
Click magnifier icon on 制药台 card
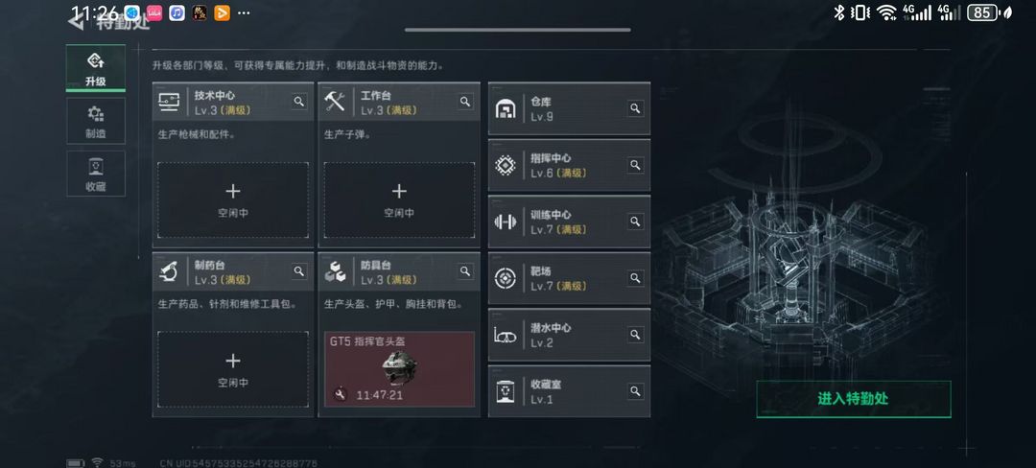[x=299, y=270]
